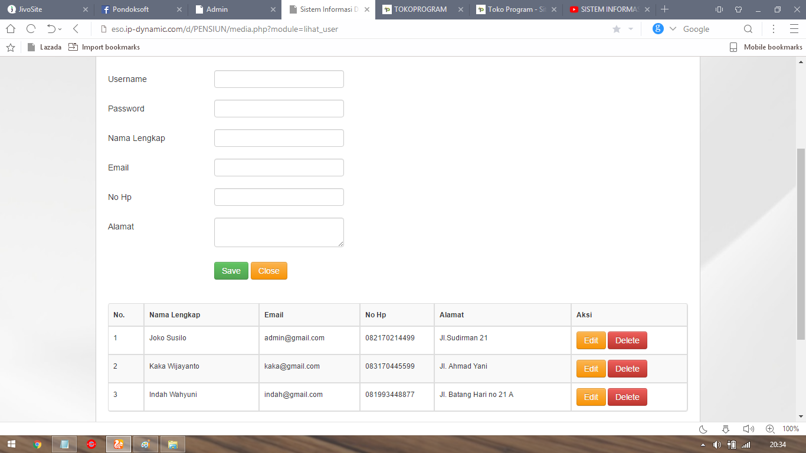Viewport: 806px width, 453px height.
Task: Delete the Indah Wahyuni row
Action: click(627, 397)
